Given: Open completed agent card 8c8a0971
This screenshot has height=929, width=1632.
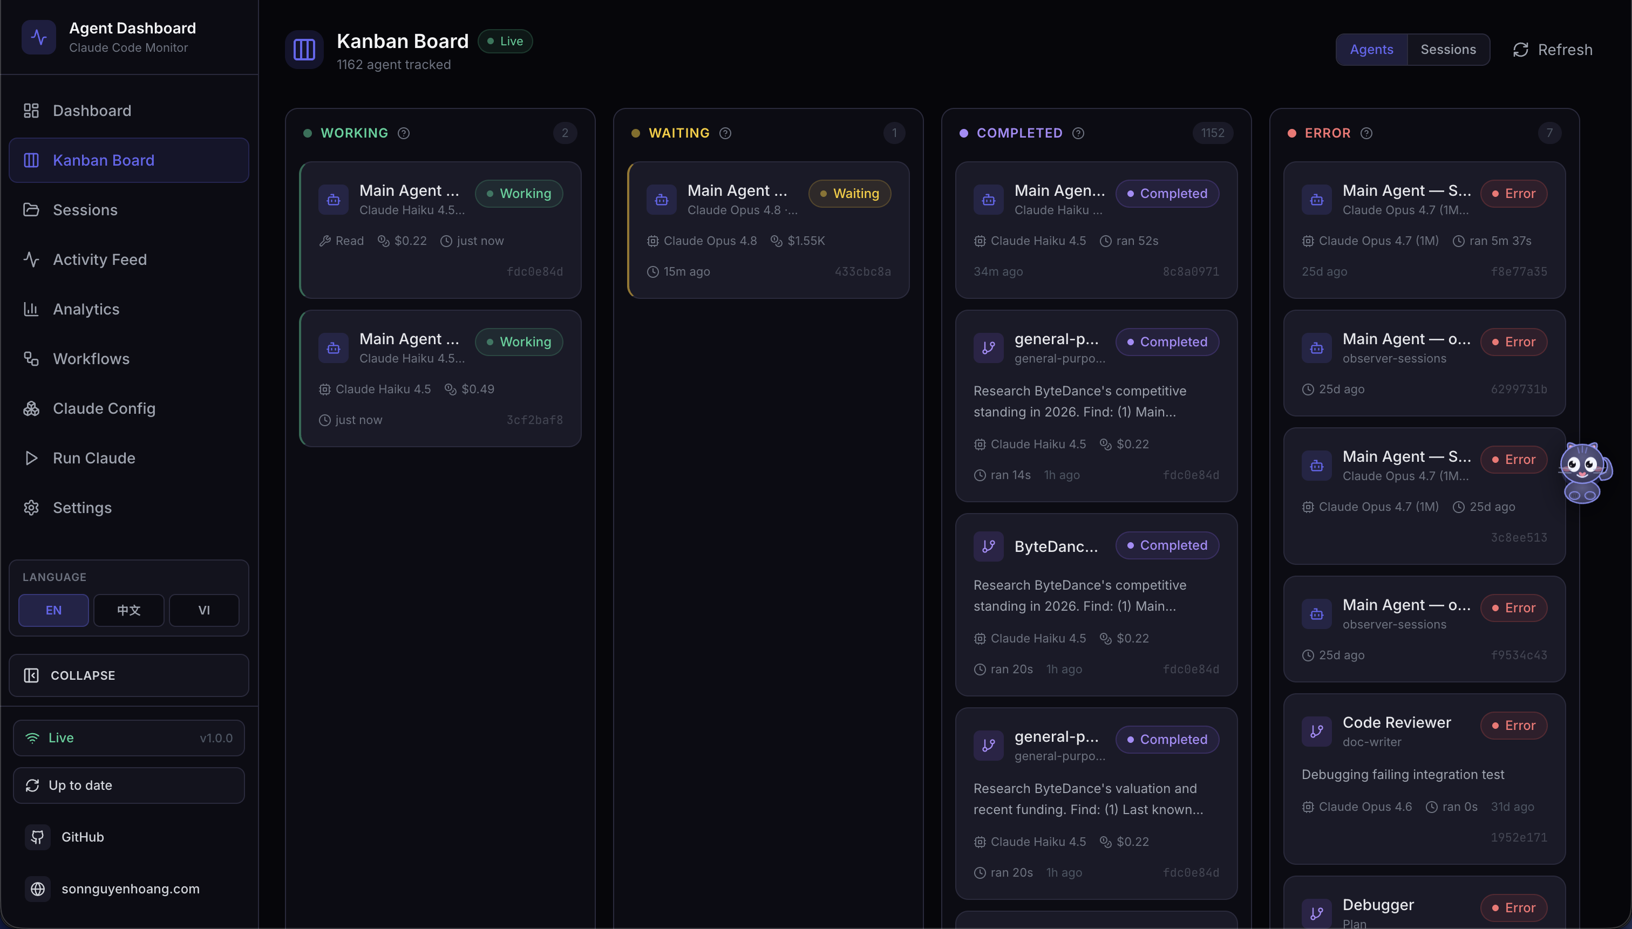Looking at the screenshot, I should [1097, 230].
